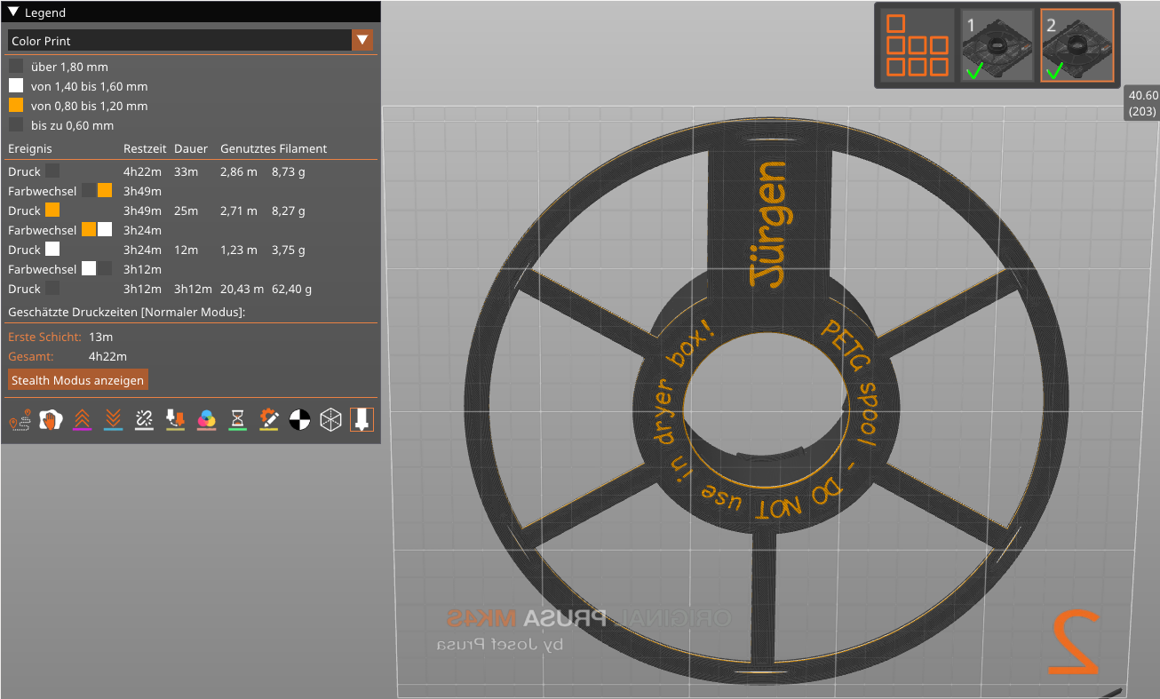This screenshot has width=1160, height=699.
Task: Click swatch for bis zu 0,60 mm
Action: click(x=16, y=125)
